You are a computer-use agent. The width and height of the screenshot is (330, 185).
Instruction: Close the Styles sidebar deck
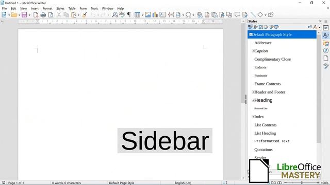coord(320,21)
